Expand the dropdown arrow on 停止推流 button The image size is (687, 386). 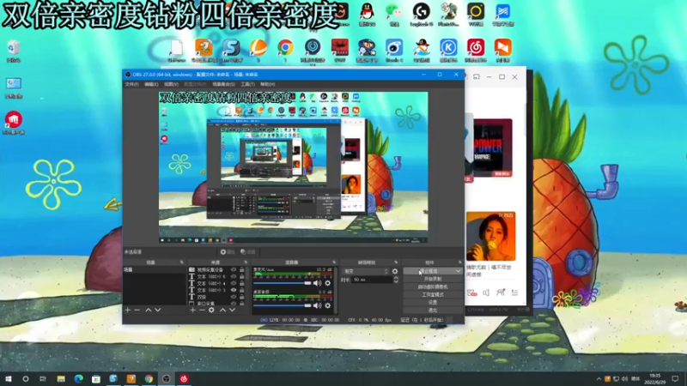[458, 271]
